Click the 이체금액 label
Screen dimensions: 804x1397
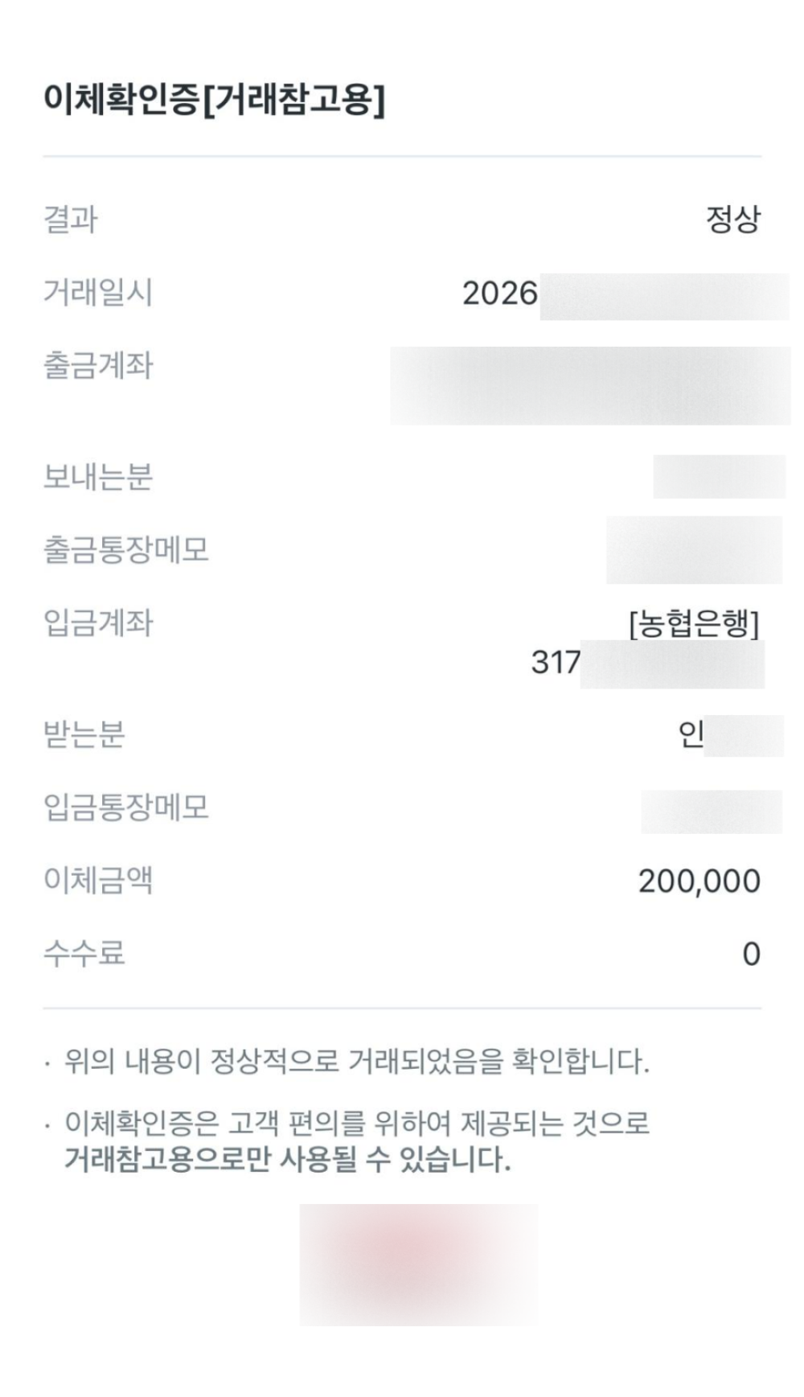(x=97, y=880)
